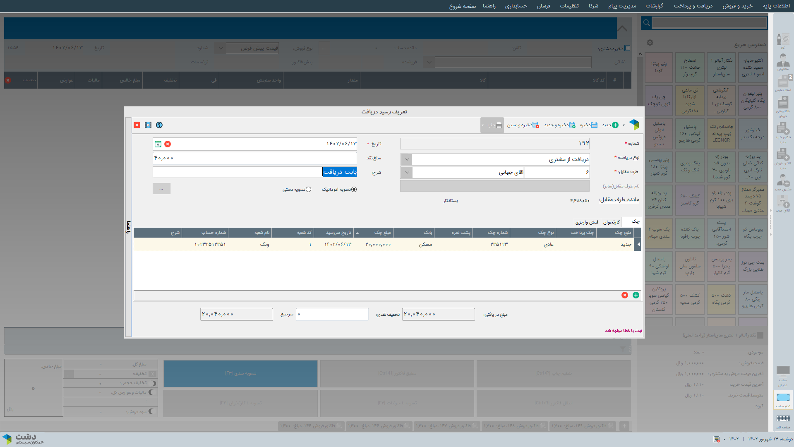
Task: Select the 'تسویه دستی' radio button
Action: [x=308, y=190]
